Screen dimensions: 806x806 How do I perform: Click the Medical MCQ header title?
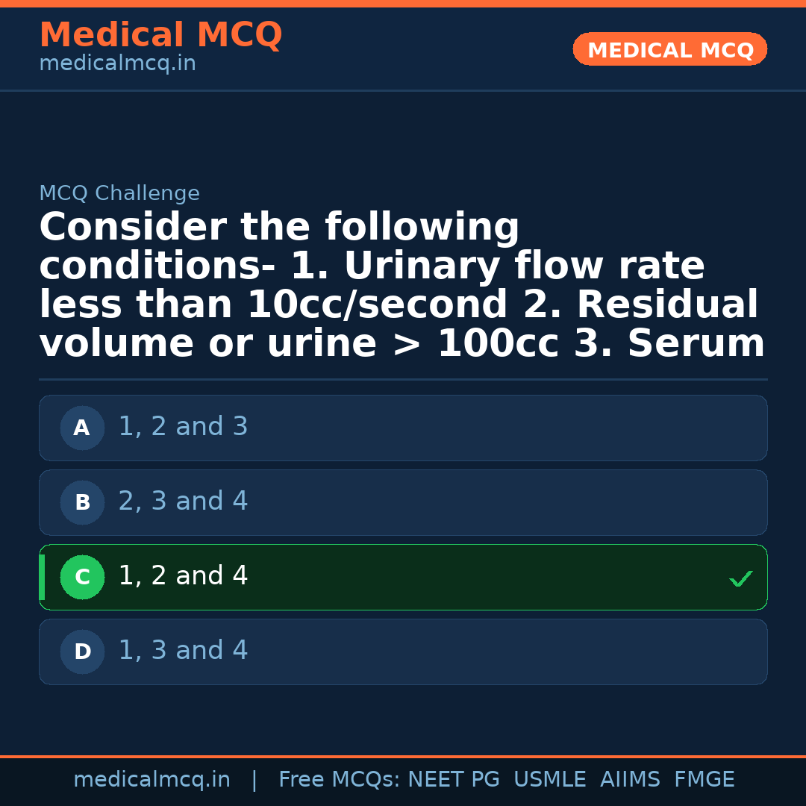tap(160, 35)
